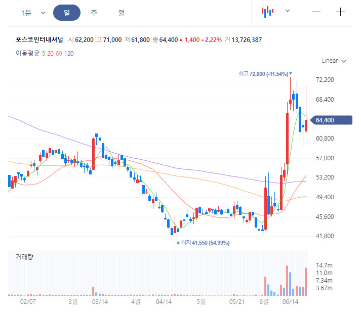This screenshot has height=315, width=361.
Task: Click the 05/21 date label
Action: pyautogui.click(x=237, y=302)
